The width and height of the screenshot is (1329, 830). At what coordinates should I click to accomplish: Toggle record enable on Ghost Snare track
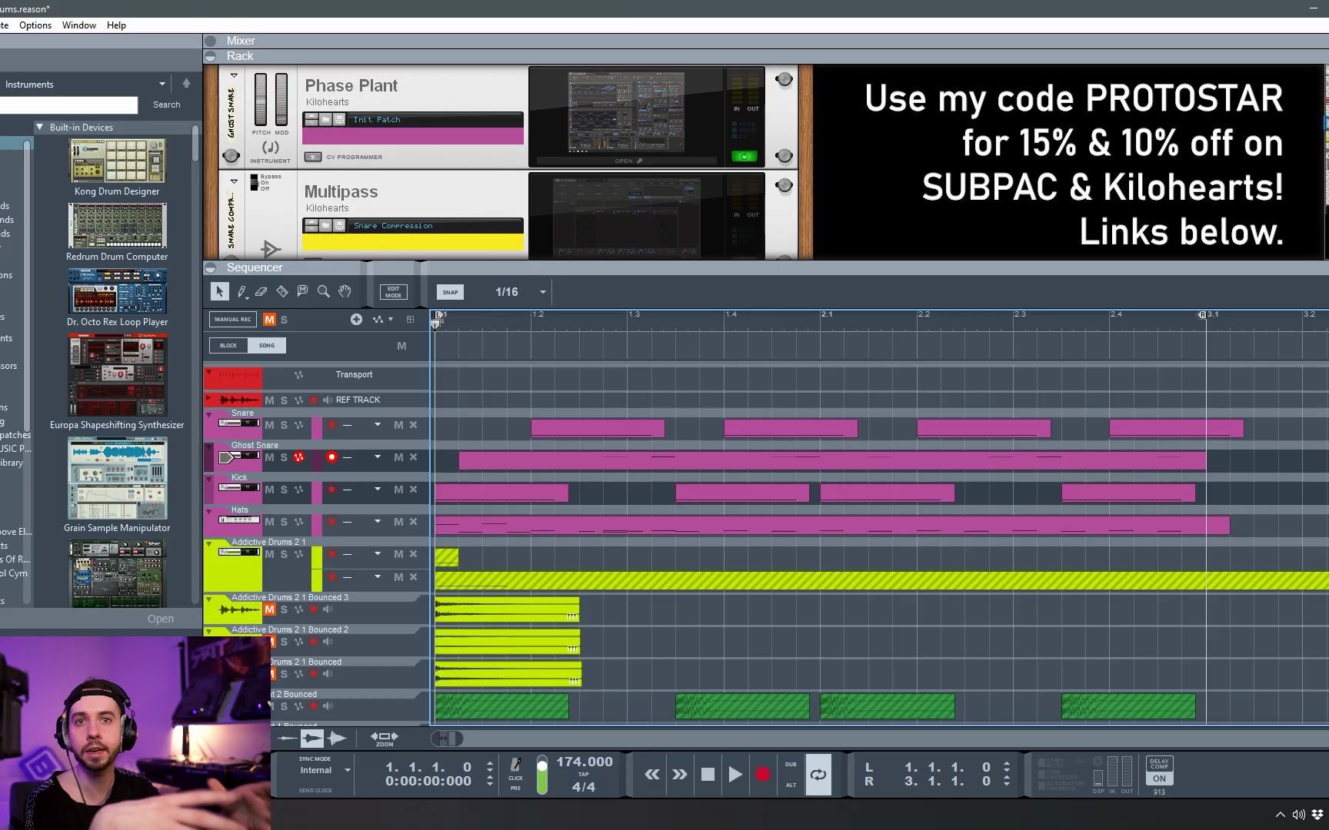click(x=331, y=456)
